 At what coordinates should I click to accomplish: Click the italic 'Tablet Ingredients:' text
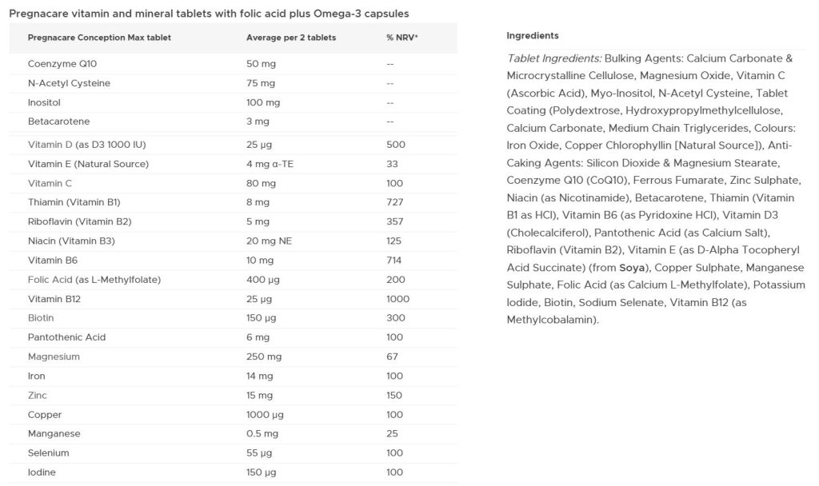coord(554,58)
